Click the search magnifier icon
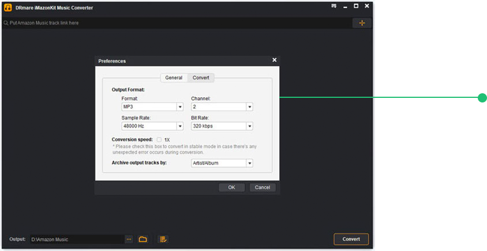Screen dimensions: 487x251 pyautogui.click(x=6, y=23)
